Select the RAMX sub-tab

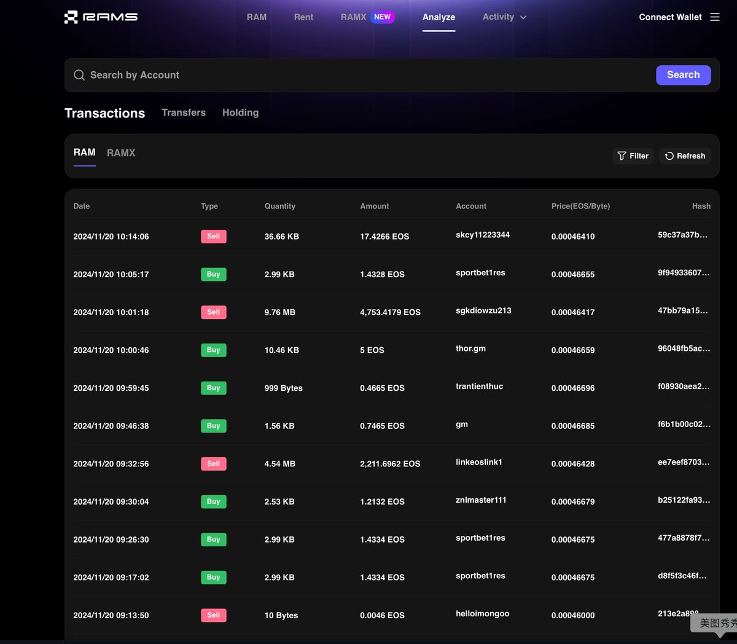click(121, 153)
